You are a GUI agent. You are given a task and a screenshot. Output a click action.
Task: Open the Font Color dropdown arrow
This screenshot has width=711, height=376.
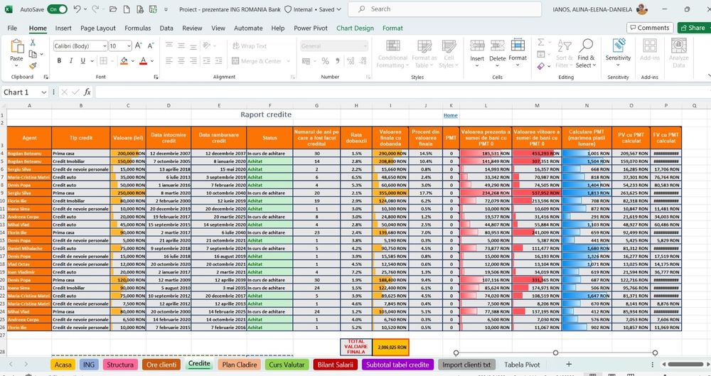(x=152, y=61)
